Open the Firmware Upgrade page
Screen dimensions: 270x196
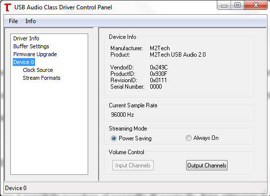pos(35,54)
